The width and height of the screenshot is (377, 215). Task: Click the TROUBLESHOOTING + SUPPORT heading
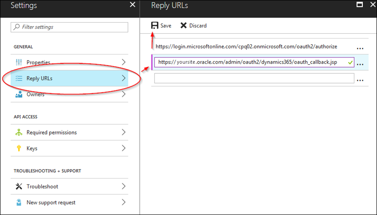coord(47,171)
